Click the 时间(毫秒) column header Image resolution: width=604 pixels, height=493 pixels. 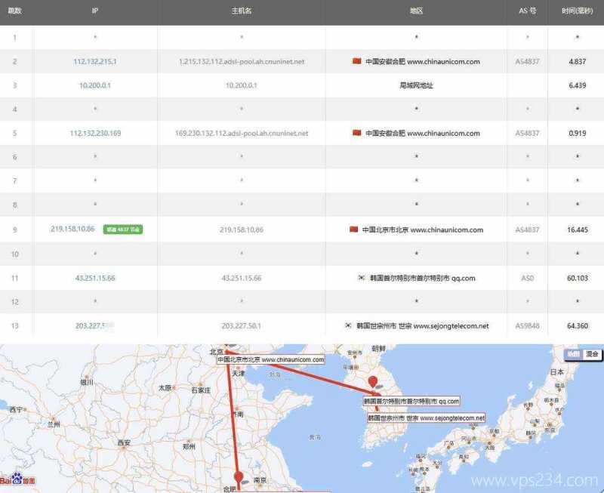577,11
